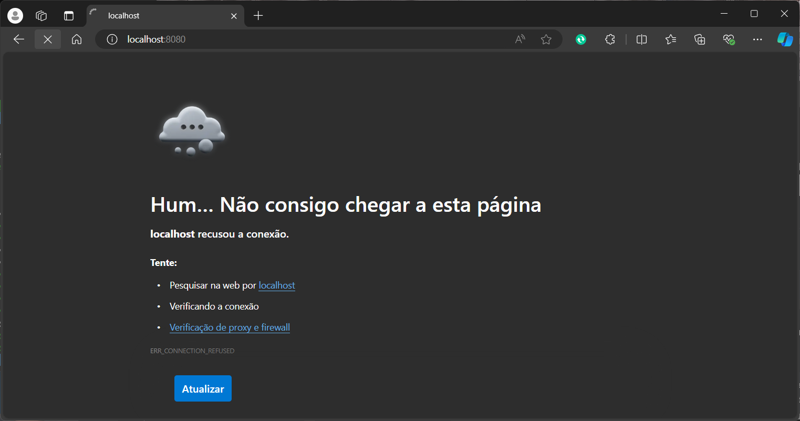Click the Read aloud icon
Viewport: 800px width, 421px height.
520,39
